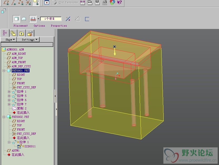This screenshot has width=219, height=165.
Task: Click the right-pointing sash arrow
Action: tap(56, 109)
